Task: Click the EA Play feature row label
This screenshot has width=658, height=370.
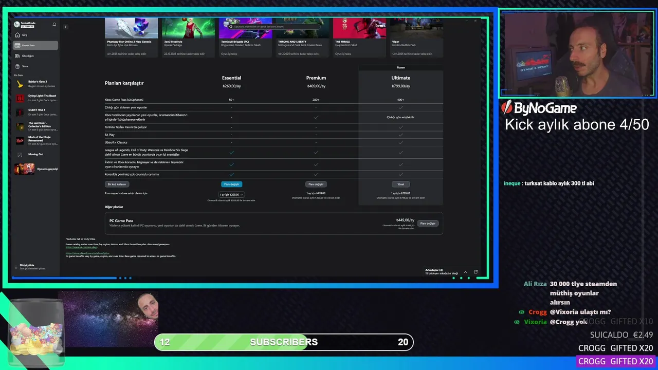Action: pos(109,135)
